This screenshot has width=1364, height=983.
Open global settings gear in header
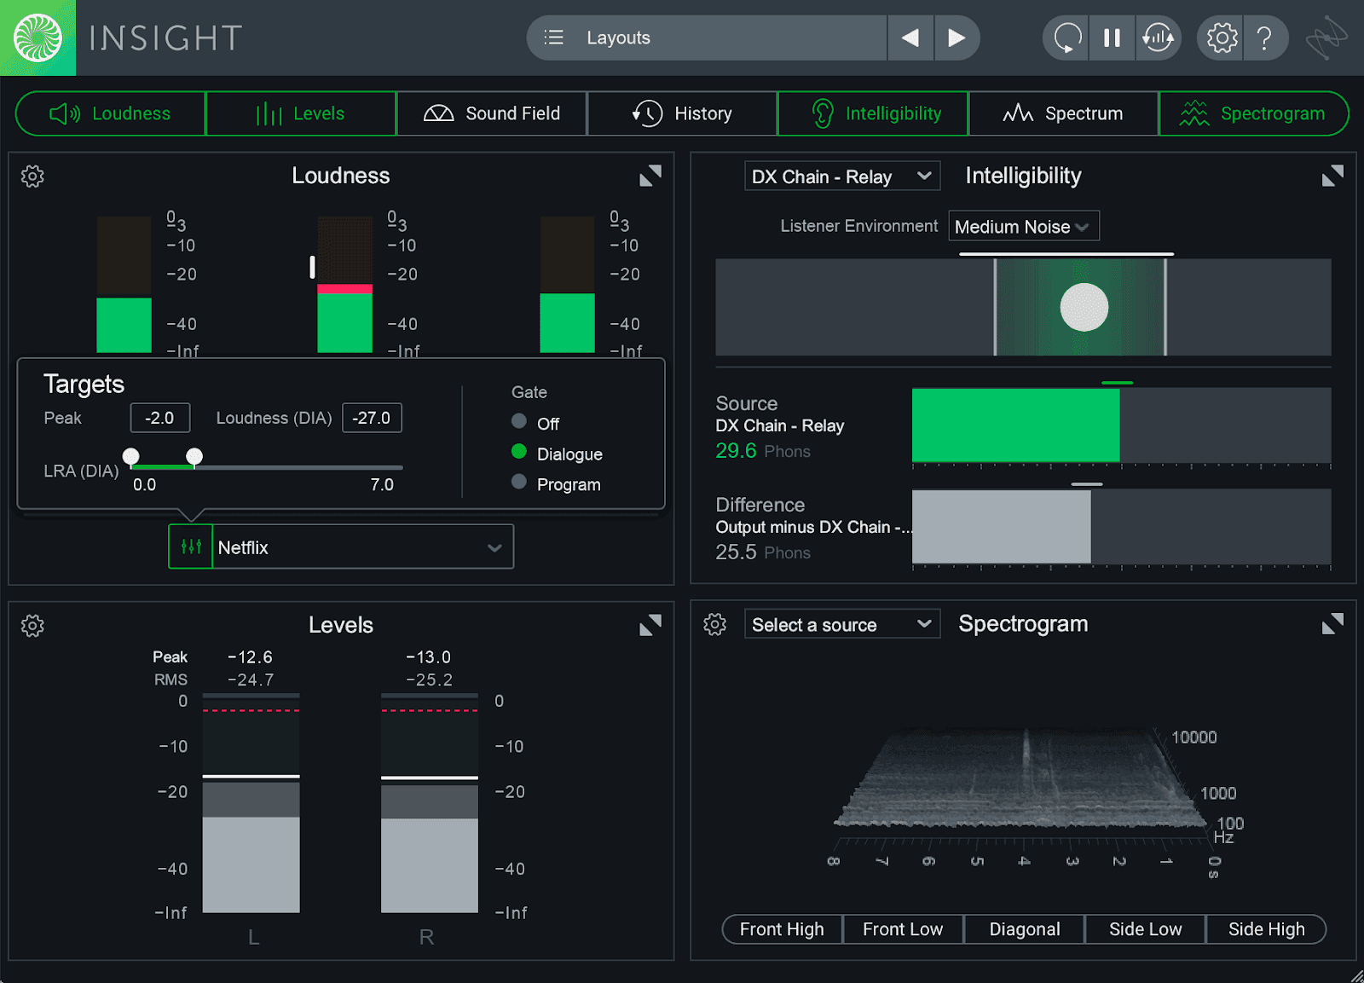(x=1222, y=38)
